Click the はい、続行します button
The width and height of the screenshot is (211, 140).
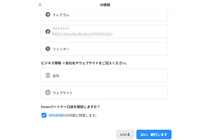click(x=154, y=134)
